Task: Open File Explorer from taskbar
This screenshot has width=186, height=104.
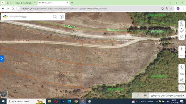Action: (x=49, y=101)
